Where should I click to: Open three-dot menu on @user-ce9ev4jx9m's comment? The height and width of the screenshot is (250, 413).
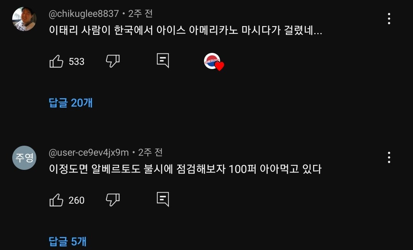(x=389, y=157)
